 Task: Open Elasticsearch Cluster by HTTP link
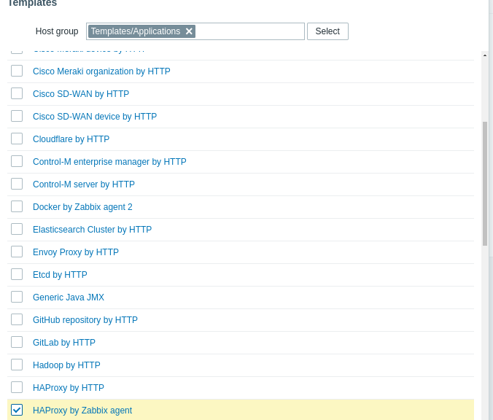point(93,230)
